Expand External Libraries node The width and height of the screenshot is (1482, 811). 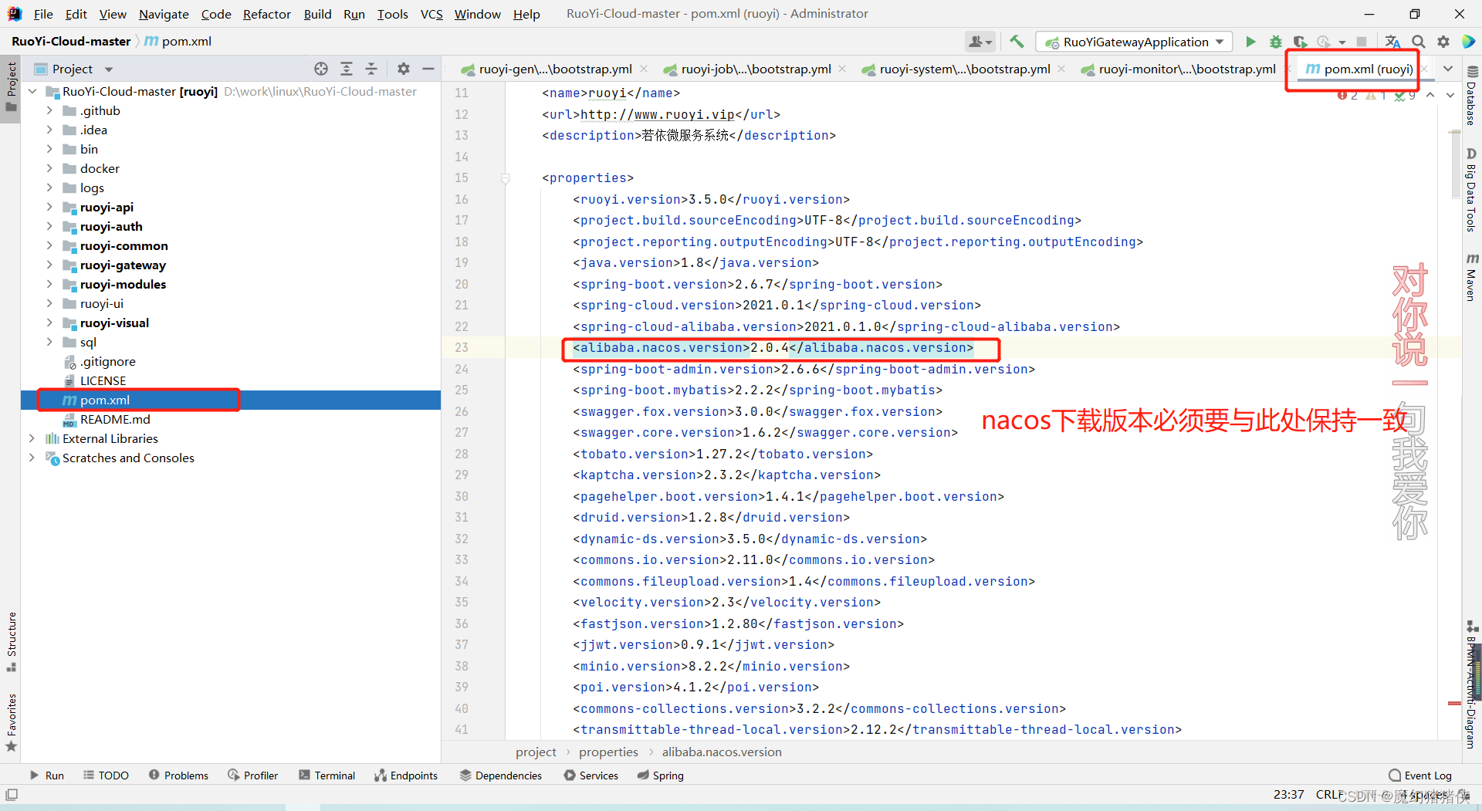click(x=32, y=438)
